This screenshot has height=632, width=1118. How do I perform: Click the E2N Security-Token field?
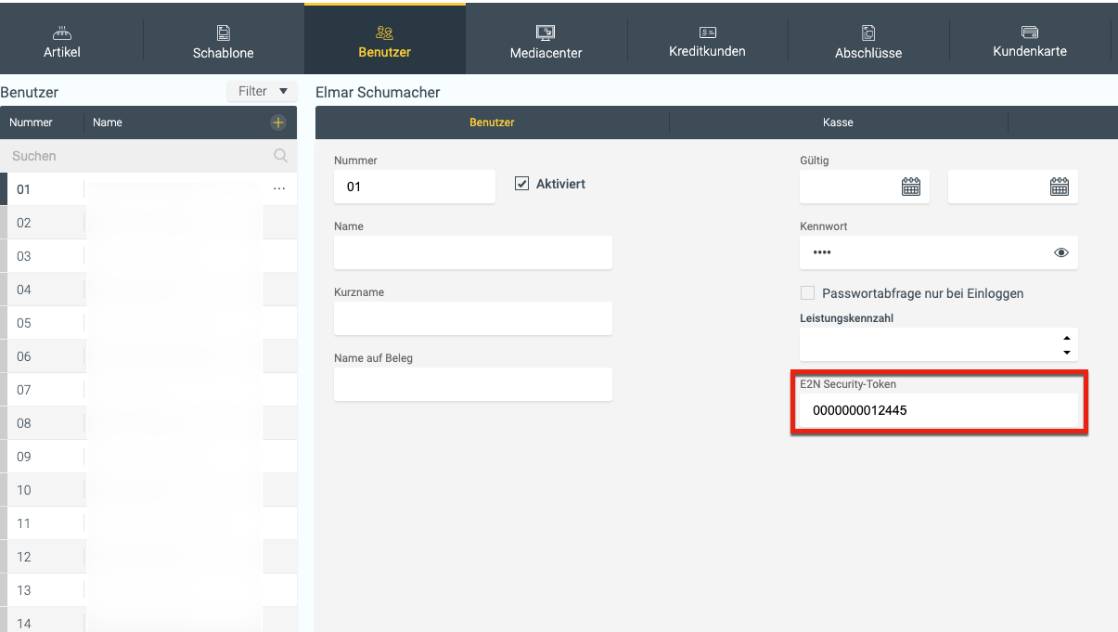(937, 410)
